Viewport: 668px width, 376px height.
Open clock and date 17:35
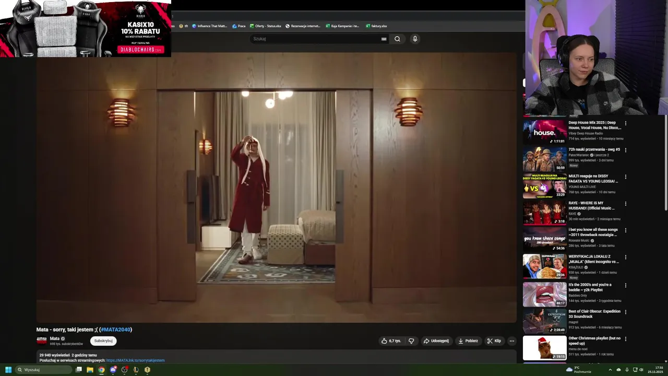point(655,370)
